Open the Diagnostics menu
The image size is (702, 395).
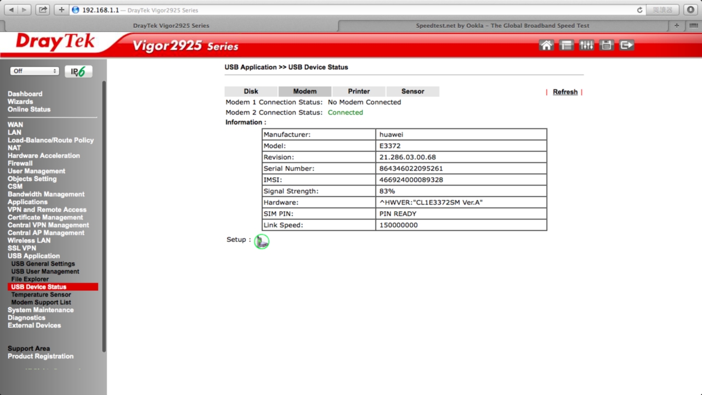click(26, 317)
